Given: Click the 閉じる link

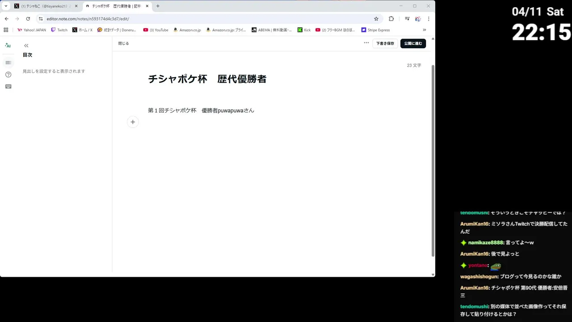Looking at the screenshot, I should coord(123,43).
